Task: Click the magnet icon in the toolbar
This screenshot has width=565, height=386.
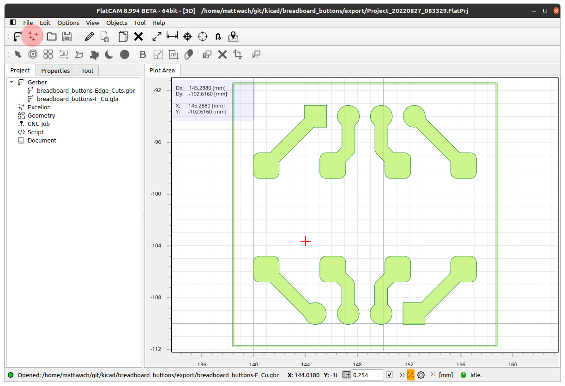Action: [x=218, y=36]
